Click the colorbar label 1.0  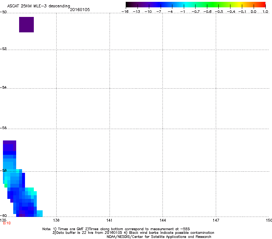click(265, 12)
